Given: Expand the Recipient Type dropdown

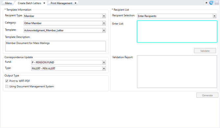Looking at the screenshot, I should coord(104,16).
